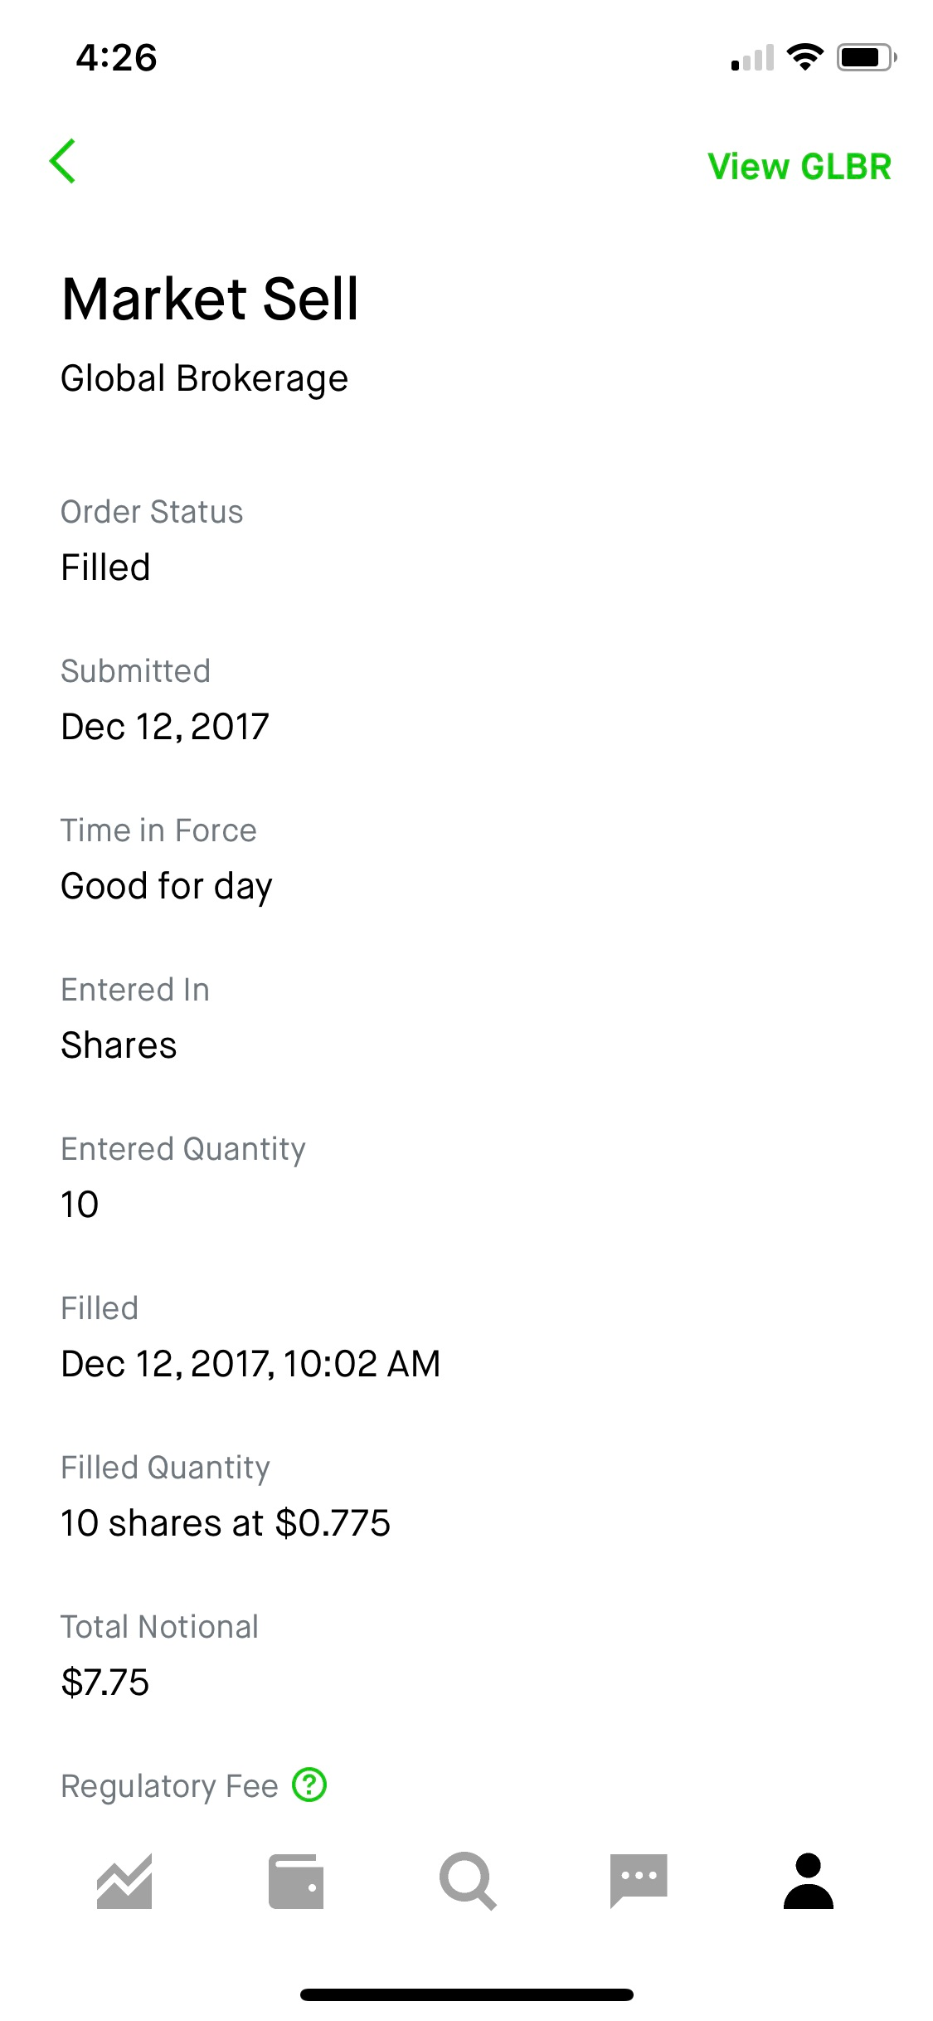Image resolution: width=933 pixels, height=2021 pixels.
Task: Open the View GLBR link
Action: click(x=799, y=167)
